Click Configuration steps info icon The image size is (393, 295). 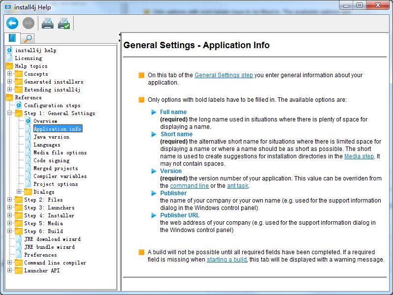[19, 105]
